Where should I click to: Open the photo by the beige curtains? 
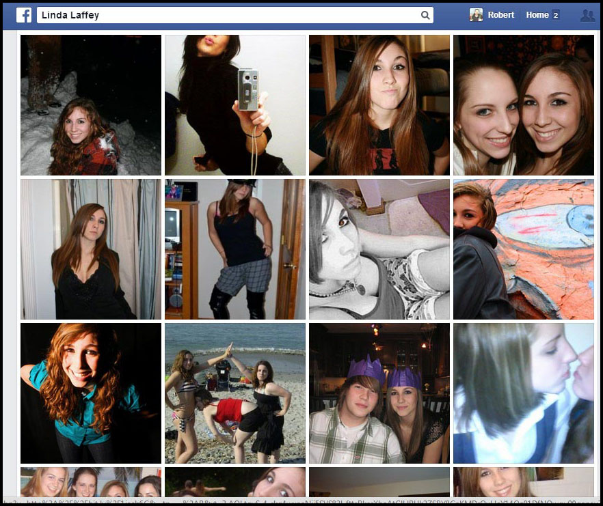tap(91, 249)
